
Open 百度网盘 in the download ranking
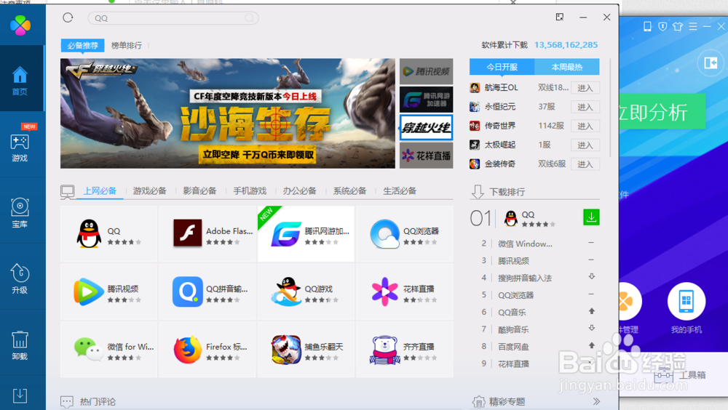[513, 347]
